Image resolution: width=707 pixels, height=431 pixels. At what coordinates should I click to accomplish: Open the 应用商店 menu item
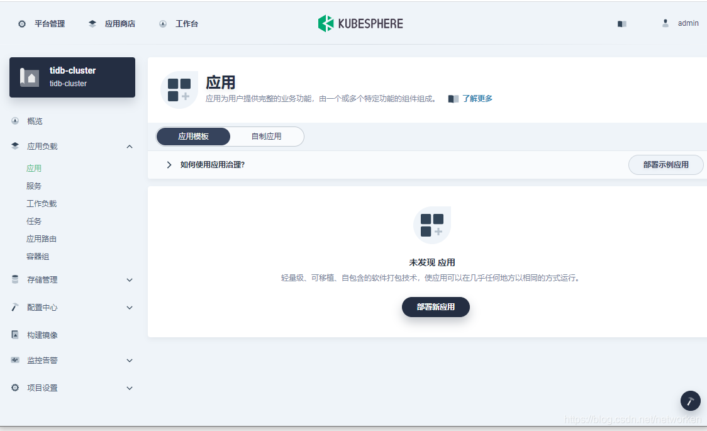click(118, 23)
